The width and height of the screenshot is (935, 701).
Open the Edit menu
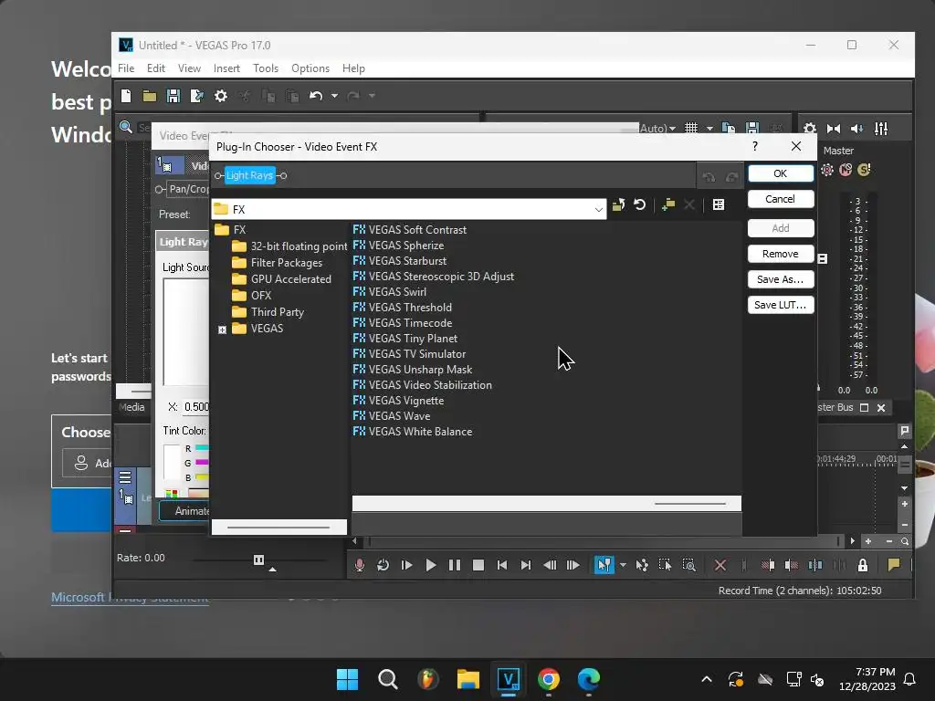pos(155,68)
